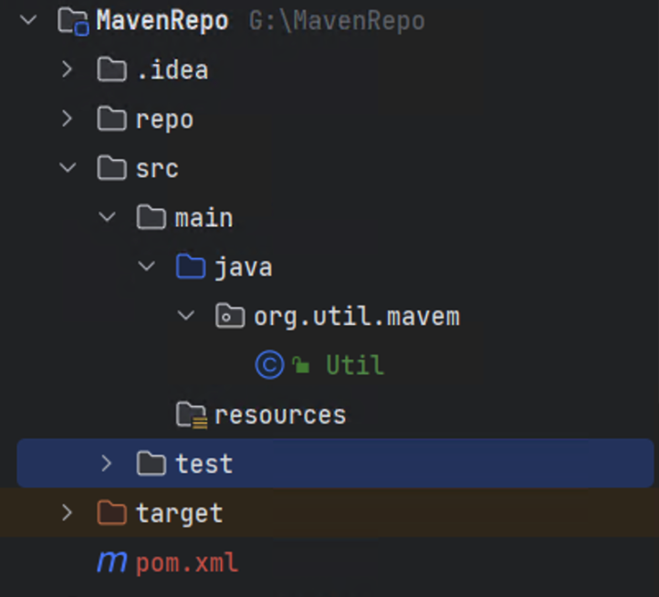Click the resources folder icon
Viewport: 659px width, 597px height.
coord(192,415)
